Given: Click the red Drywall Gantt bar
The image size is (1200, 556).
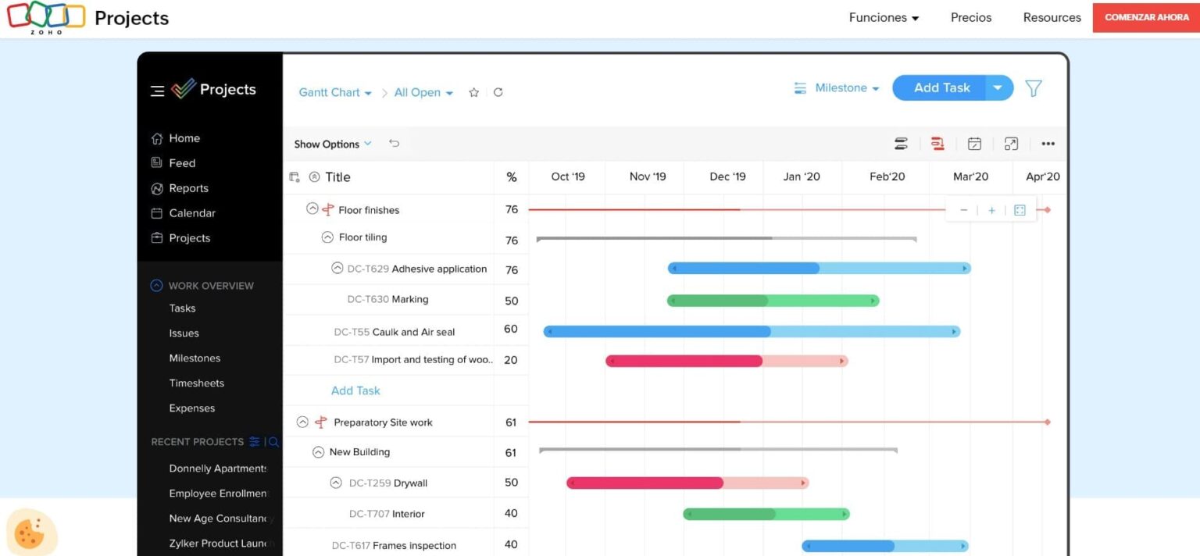Looking at the screenshot, I should pyautogui.click(x=645, y=483).
